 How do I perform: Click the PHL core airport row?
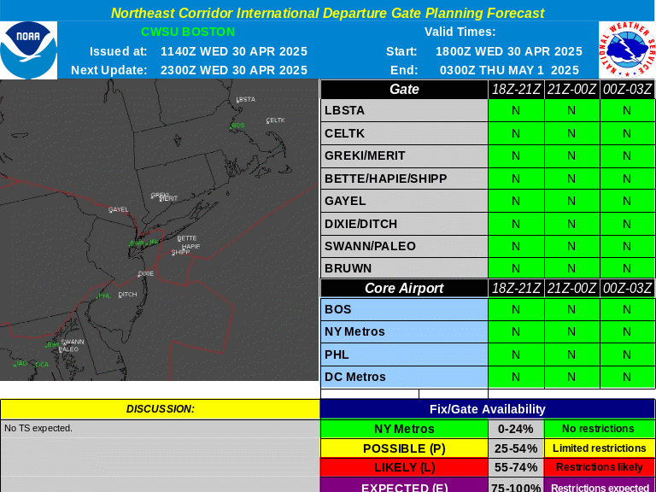[404, 354]
